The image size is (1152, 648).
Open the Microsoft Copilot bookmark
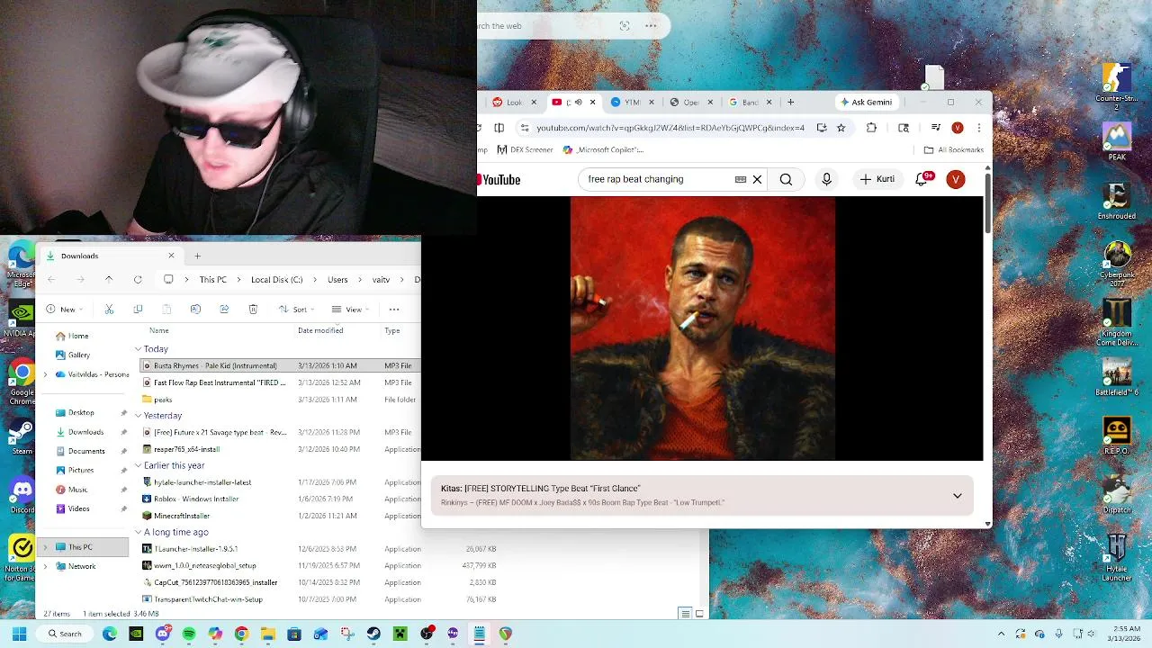603,150
